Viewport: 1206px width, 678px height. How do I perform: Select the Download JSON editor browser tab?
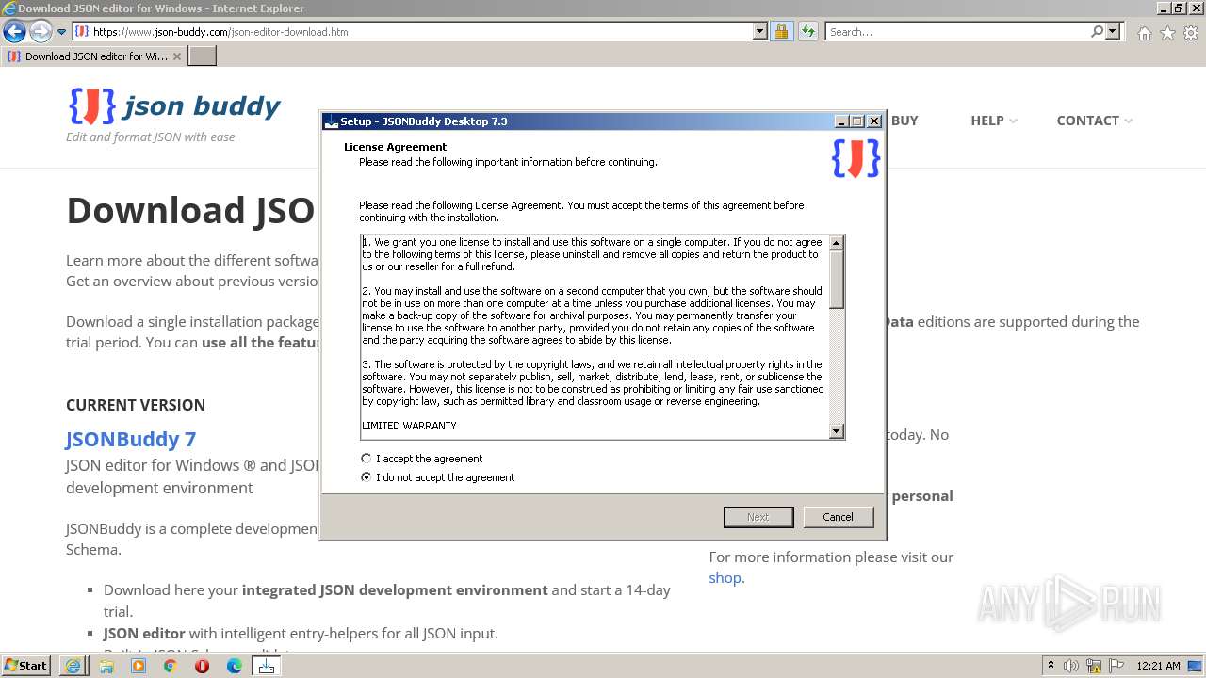pos(94,56)
